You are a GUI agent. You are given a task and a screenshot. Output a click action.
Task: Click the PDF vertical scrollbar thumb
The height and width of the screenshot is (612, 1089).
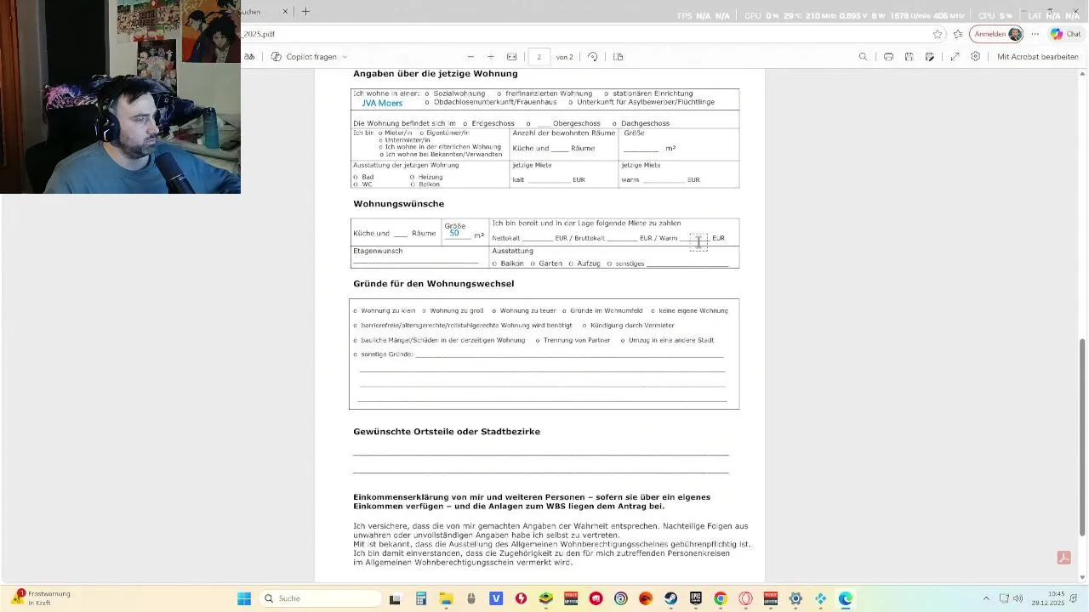(1083, 438)
